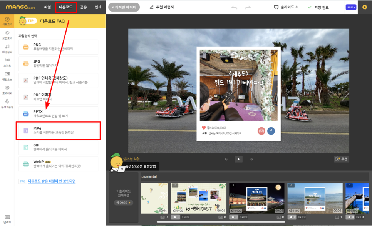372x226 pixels.
Task: Click the sound effect icon under slide 2
Action: tap(184, 217)
